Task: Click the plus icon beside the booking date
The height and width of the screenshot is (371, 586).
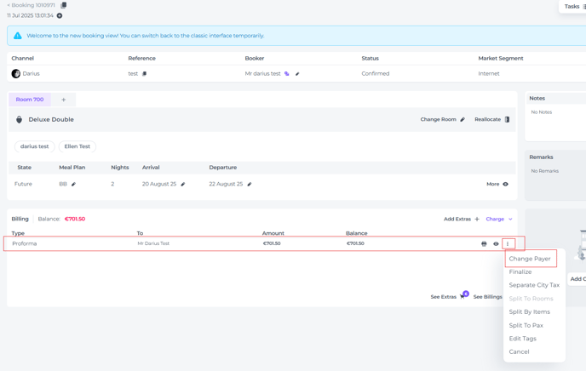Action: [x=60, y=15]
